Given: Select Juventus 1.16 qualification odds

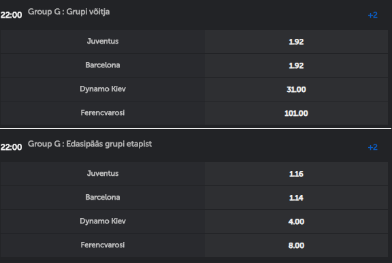Looking at the screenshot, I should (296, 174).
